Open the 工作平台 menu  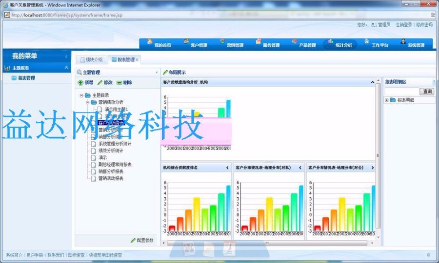(380, 45)
